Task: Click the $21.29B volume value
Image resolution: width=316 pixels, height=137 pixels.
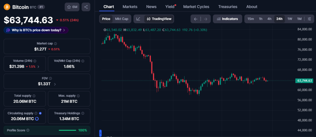Action: coord(17,66)
